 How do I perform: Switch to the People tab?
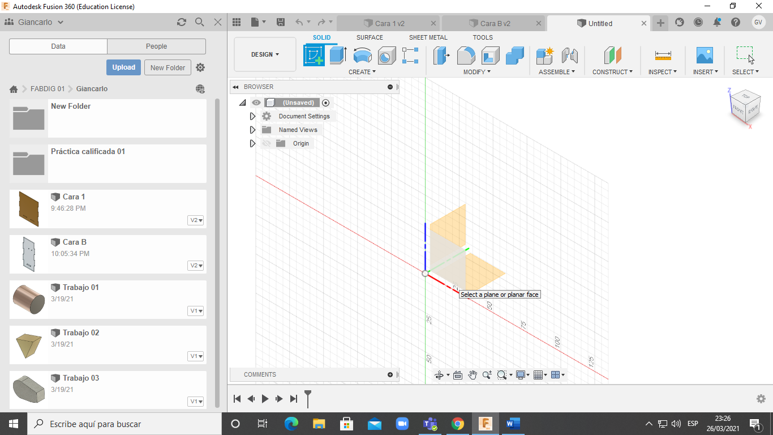156,46
